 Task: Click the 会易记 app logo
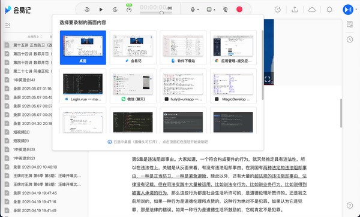click(17, 10)
